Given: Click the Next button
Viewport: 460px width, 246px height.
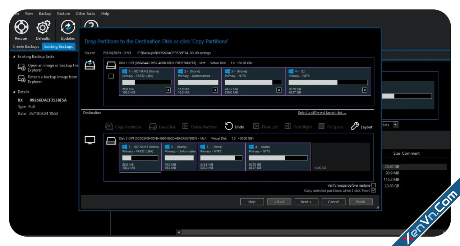Looking at the screenshot, I should 306,202.
